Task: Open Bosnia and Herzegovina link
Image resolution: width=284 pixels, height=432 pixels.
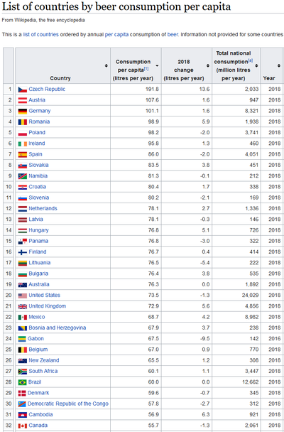Action: click(x=58, y=328)
